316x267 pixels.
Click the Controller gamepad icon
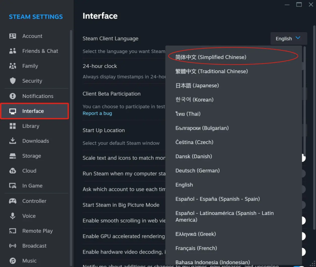(x=12, y=201)
